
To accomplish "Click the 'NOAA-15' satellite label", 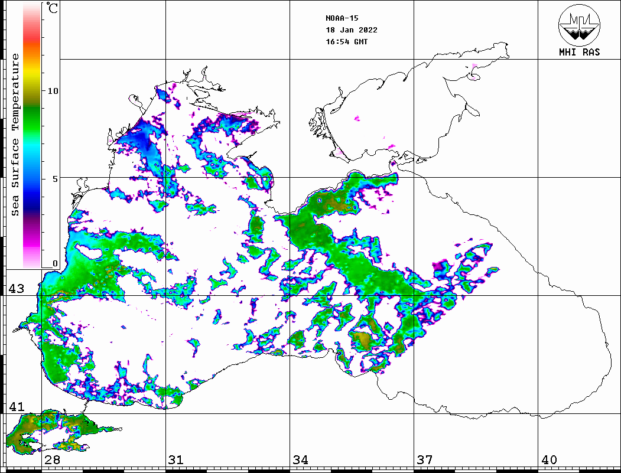I will click(342, 18).
